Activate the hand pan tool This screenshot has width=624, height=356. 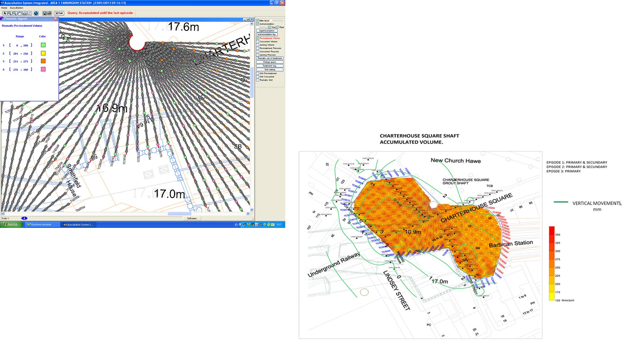(x=20, y=13)
